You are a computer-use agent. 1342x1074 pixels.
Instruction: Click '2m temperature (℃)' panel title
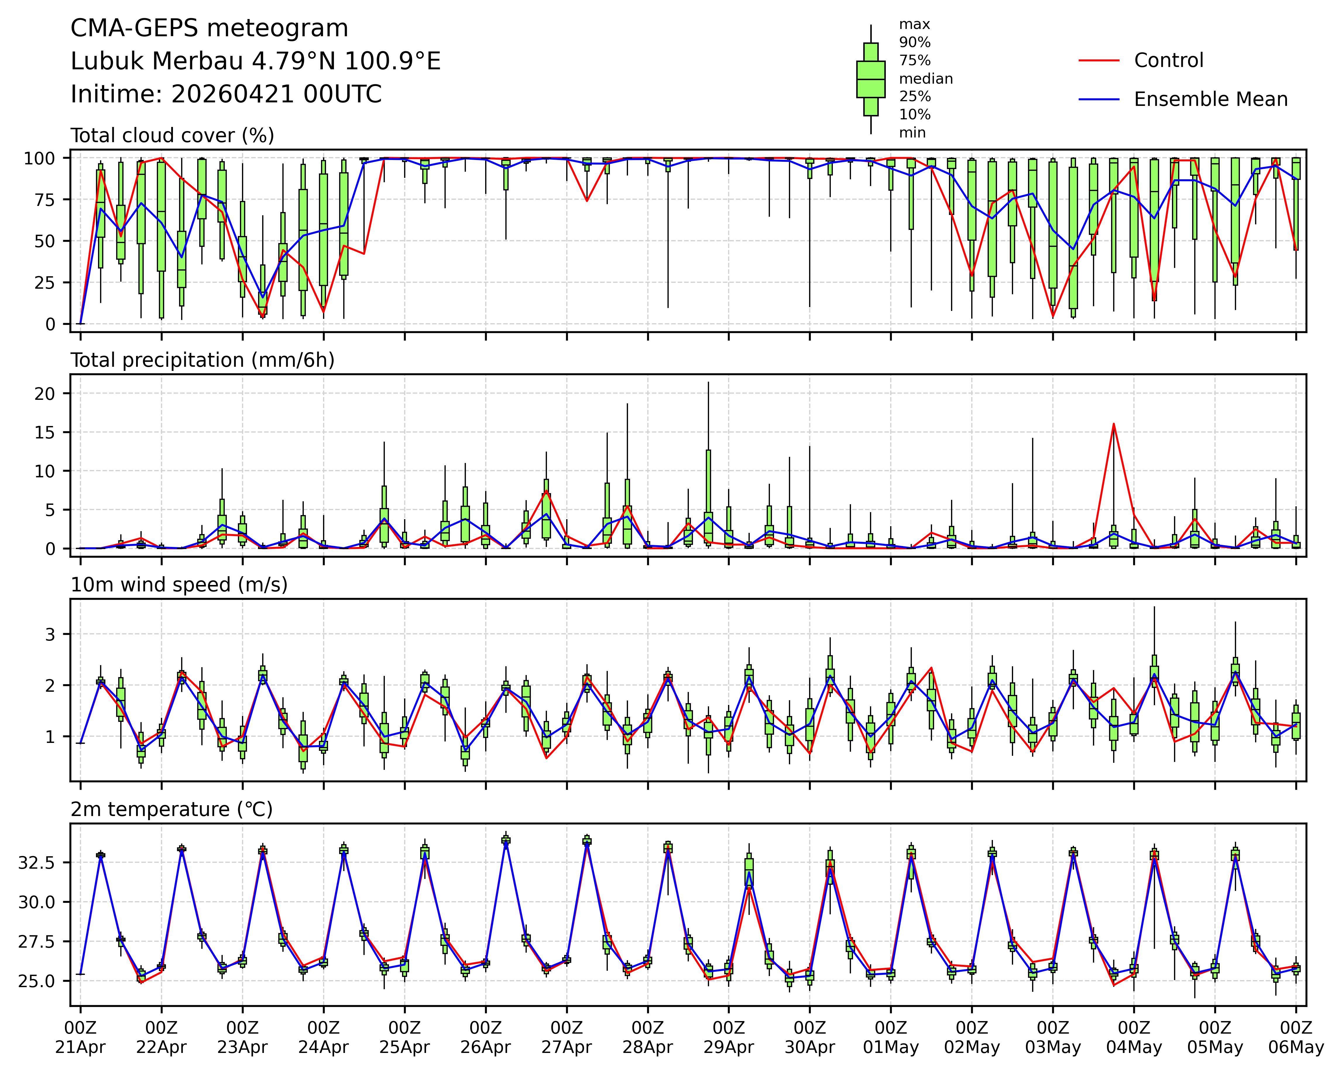click(x=172, y=810)
